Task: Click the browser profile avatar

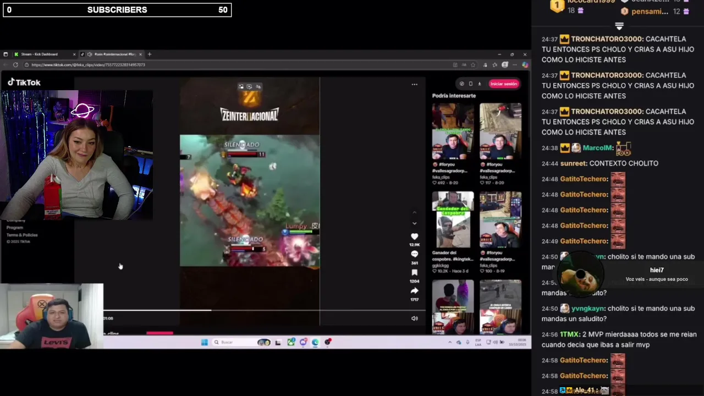Action: coord(505,65)
